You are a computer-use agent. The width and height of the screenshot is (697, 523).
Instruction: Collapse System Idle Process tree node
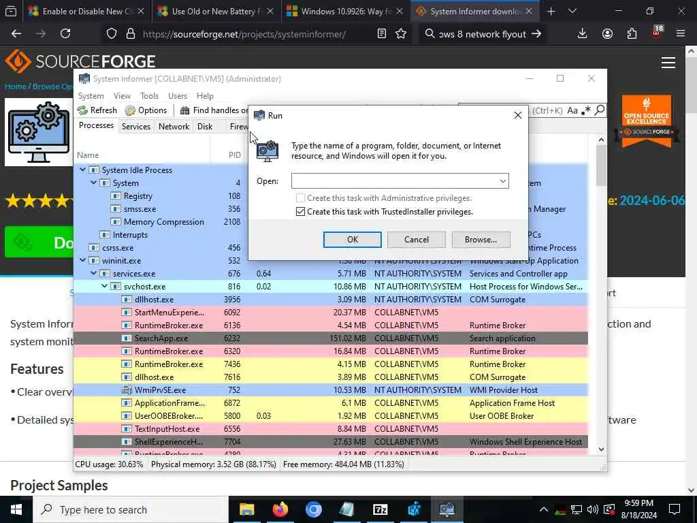[82, 170]
